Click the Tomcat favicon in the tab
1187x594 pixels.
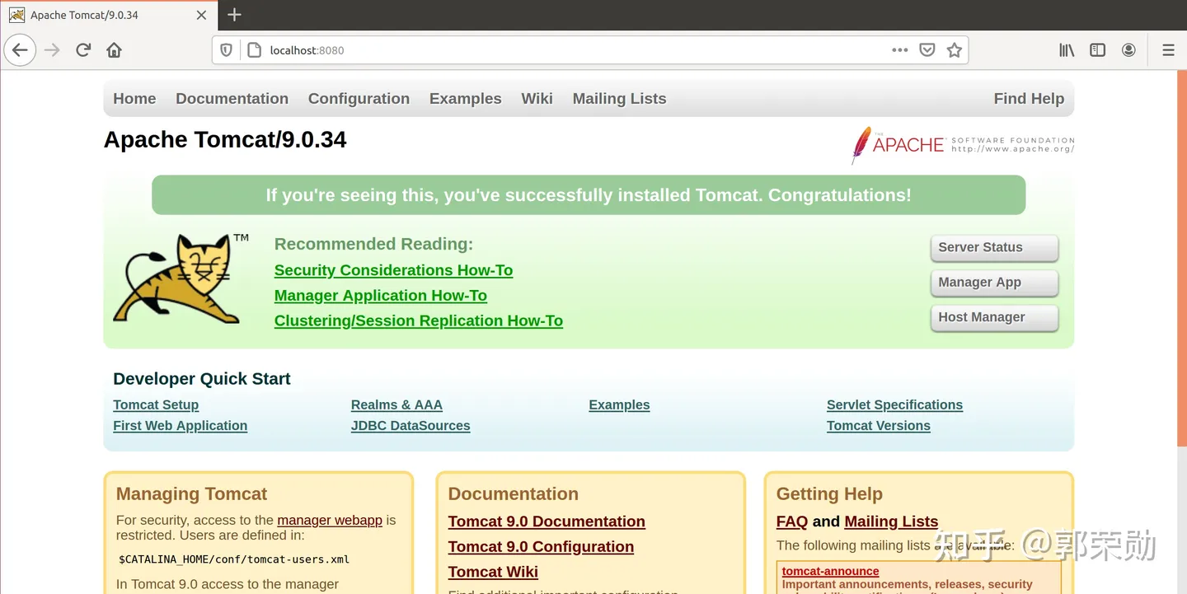[16, 15]
